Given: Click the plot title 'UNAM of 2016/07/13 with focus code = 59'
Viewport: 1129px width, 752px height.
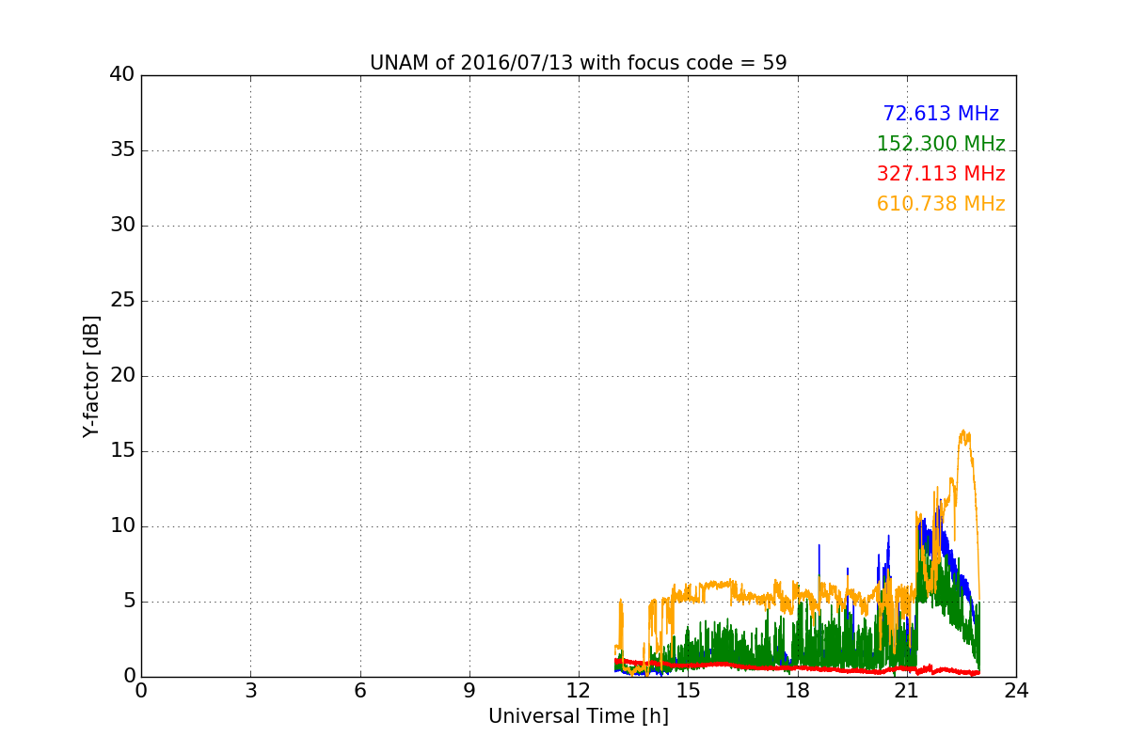Looking at the screenshot, I should 578,63.
